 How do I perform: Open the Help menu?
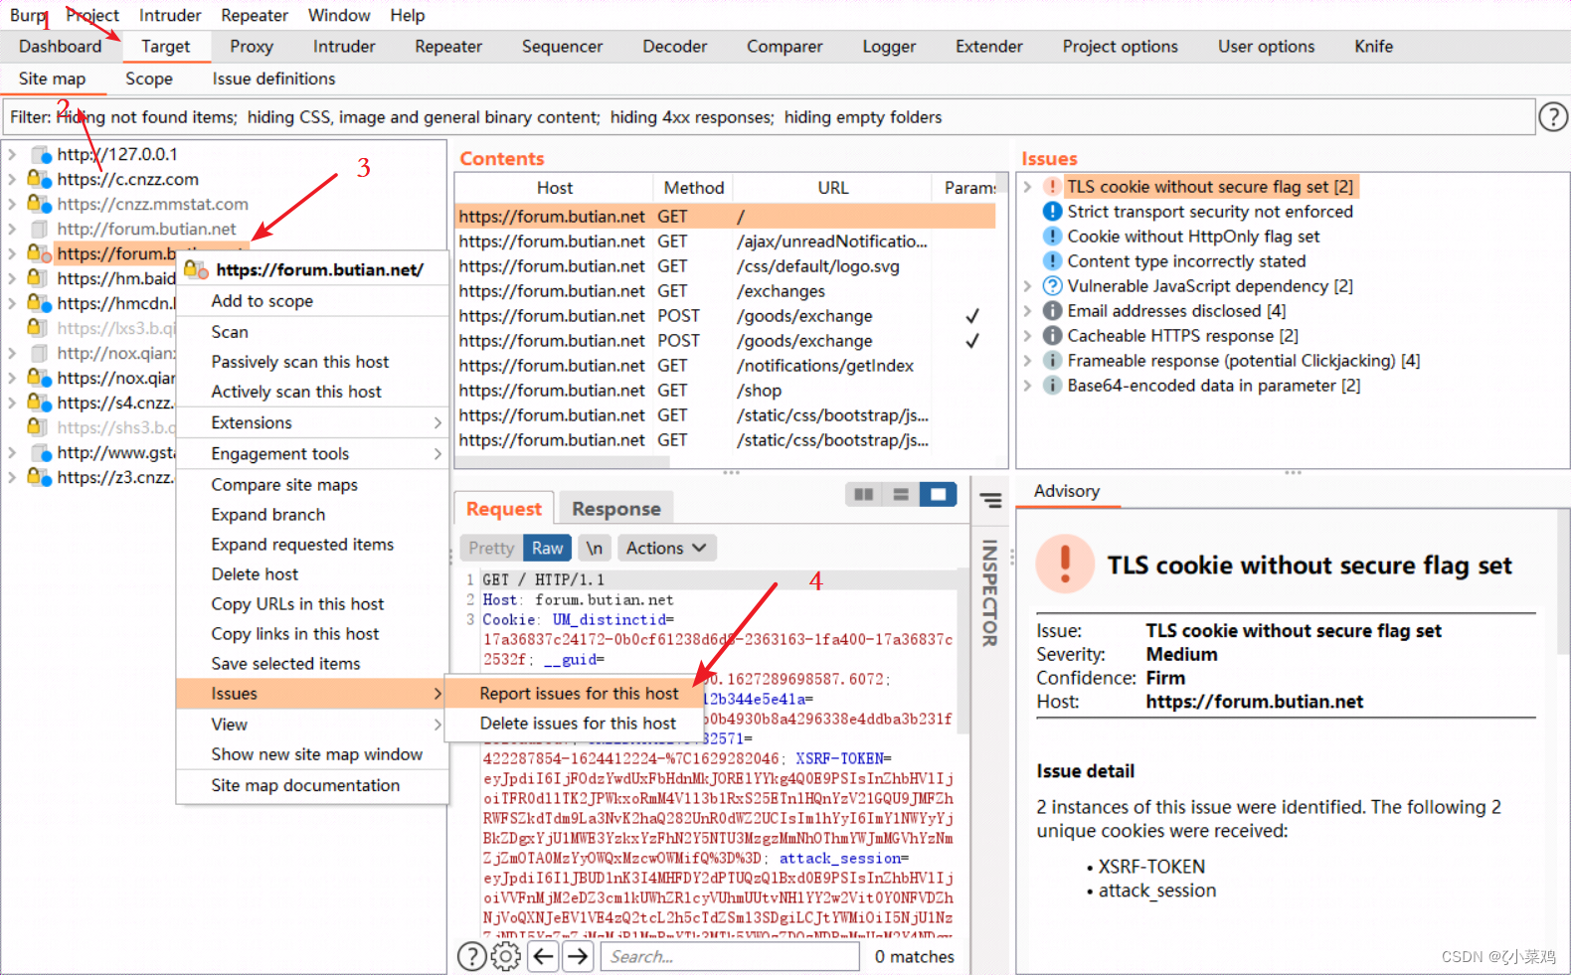point(408,15)
